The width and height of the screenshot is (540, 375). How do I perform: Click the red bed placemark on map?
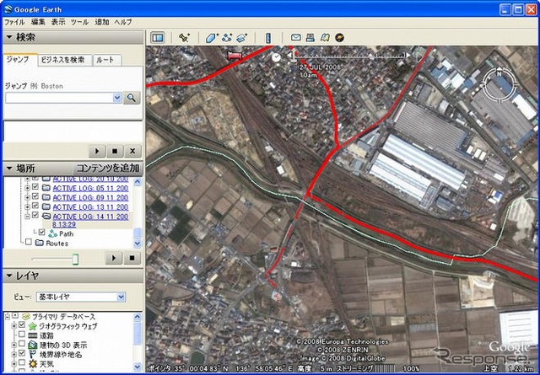[235, 56]
